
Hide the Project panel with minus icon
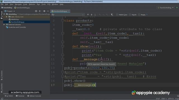click(48, 11)
